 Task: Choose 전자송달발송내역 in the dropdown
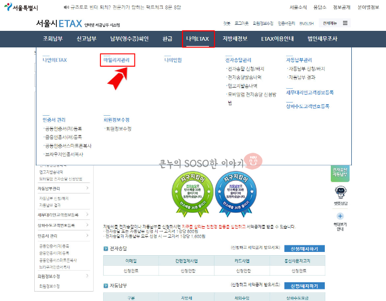244,78
